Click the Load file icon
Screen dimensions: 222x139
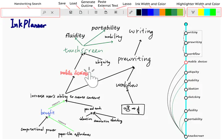pyautogui.click(x=80, y=12)
